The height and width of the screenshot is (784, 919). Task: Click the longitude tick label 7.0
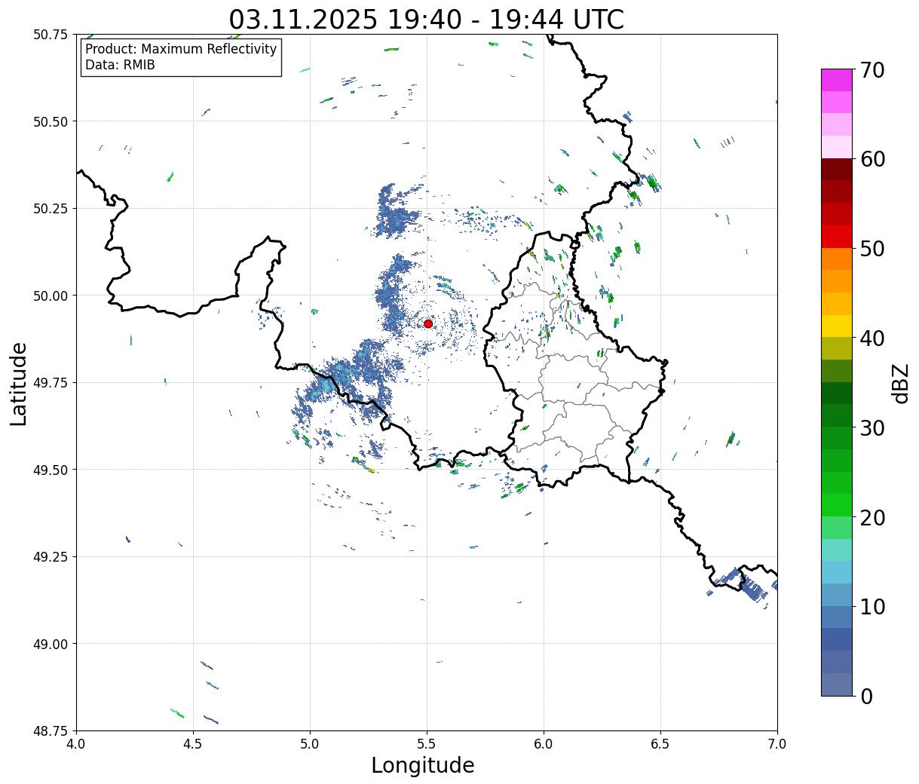point(777,744)
